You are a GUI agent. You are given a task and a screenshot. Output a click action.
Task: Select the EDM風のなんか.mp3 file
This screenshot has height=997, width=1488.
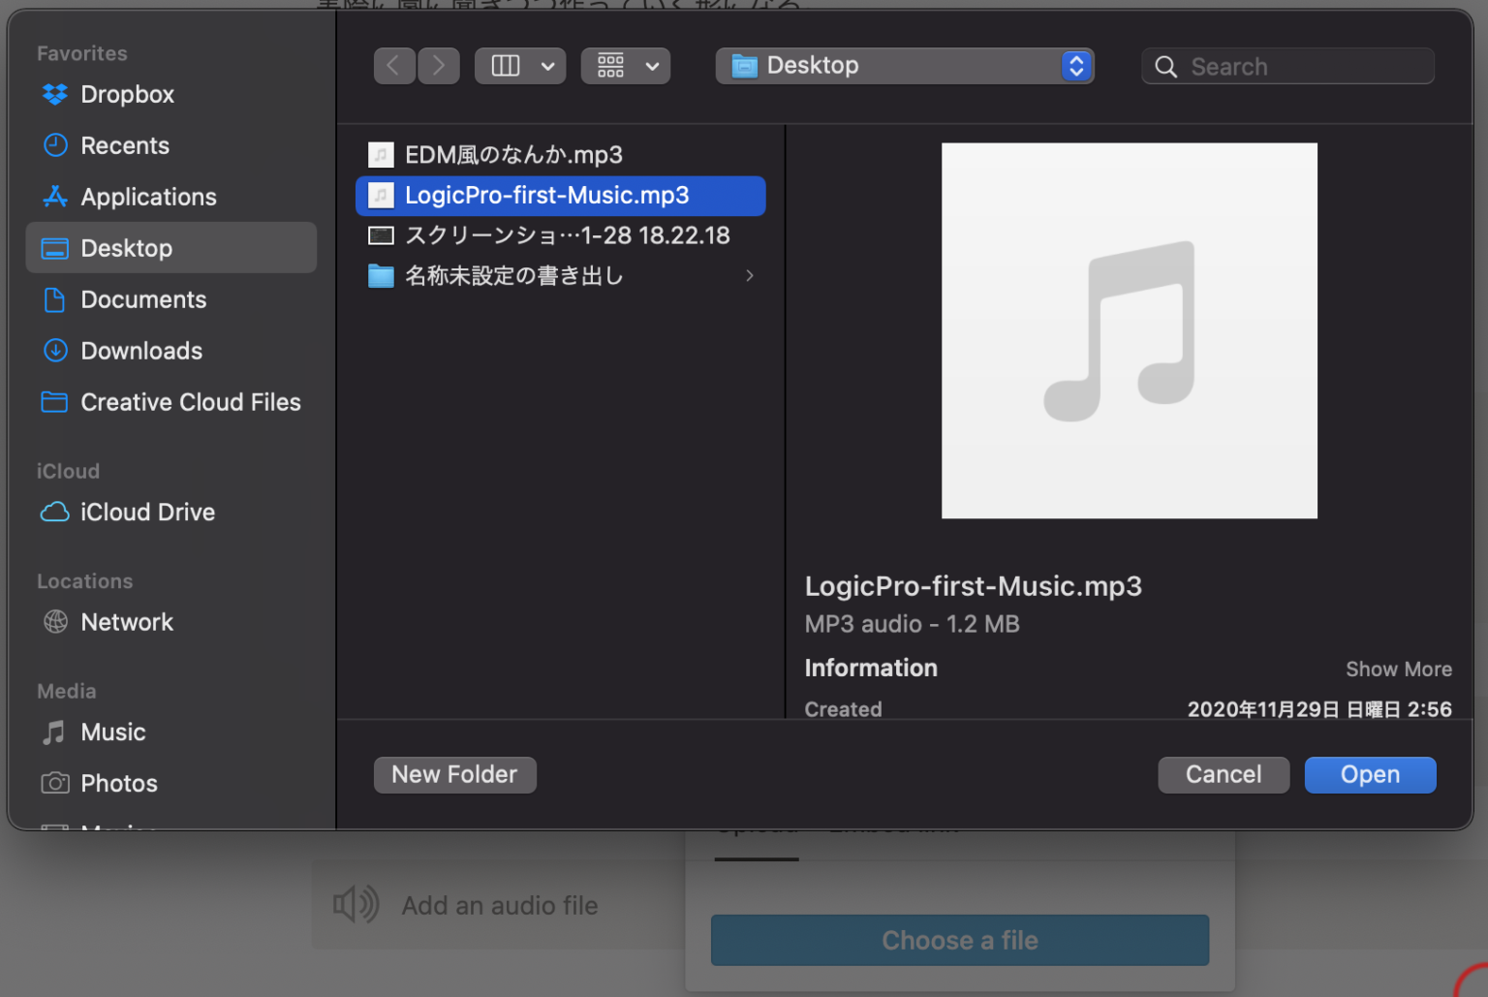point(512,153)
